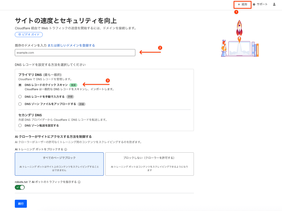Select the DNS レコードのクイック スキャン radio button

point(20,85)
